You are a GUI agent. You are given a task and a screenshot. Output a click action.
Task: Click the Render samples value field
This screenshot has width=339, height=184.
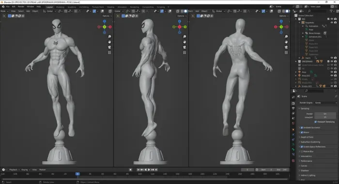[x=325, y=114]
